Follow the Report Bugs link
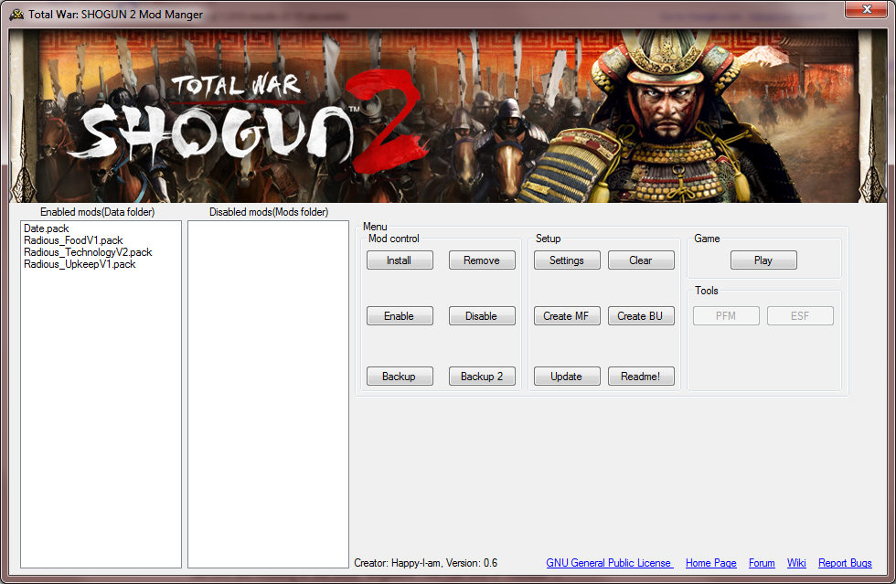 [x=845, y=563]
